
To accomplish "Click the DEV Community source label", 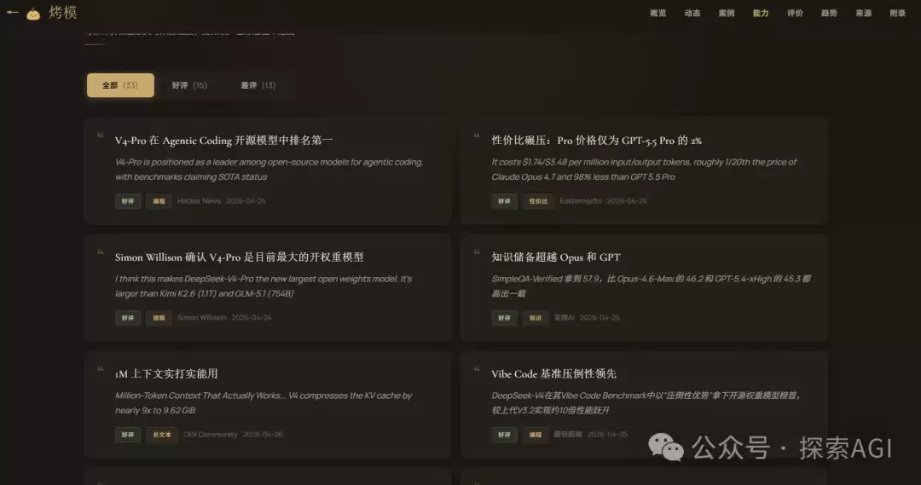I will (x=211, y=435).
